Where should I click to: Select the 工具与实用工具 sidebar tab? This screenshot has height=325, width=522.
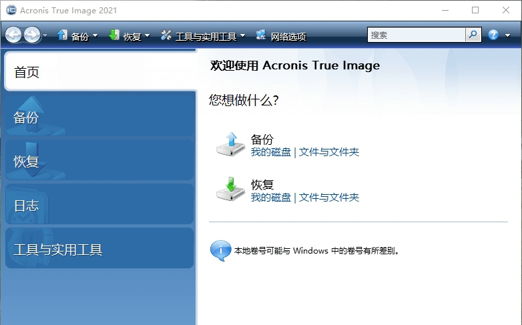pyautogui.click(x=99, y=248)
